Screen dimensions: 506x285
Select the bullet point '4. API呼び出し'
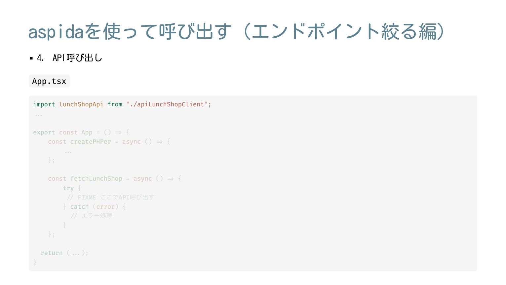(69, 58)
